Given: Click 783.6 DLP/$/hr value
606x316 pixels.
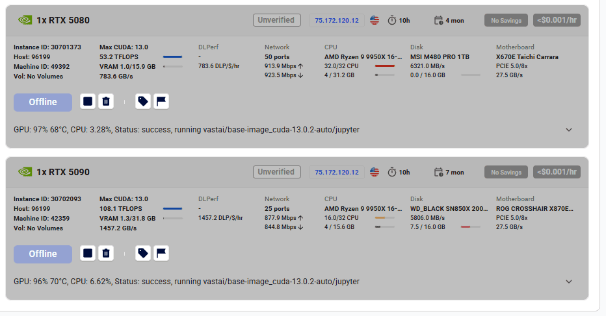Looking at the screenshot, I should (x=218, y=66).
